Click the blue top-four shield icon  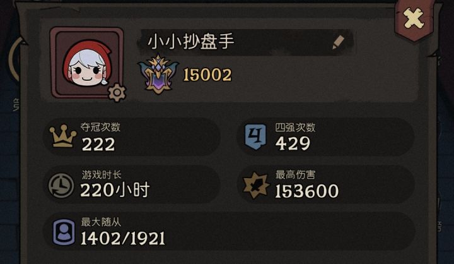pyautogui.click(x=255, y=136)
